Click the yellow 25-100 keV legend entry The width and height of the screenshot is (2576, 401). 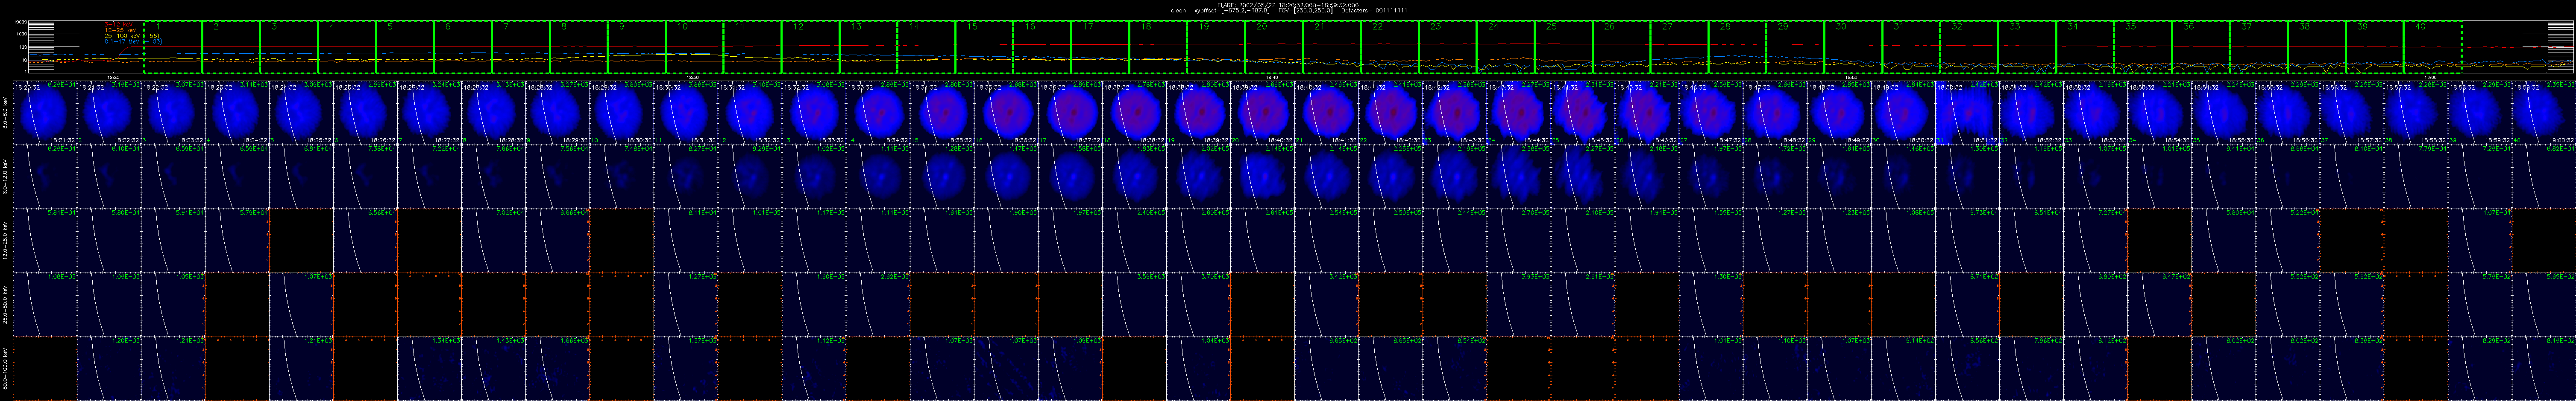coord(132,36)
